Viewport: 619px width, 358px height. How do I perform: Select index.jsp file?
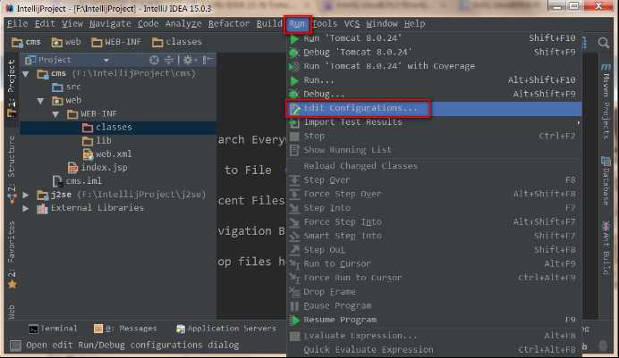pyautogui.click(x=98, y=167)
